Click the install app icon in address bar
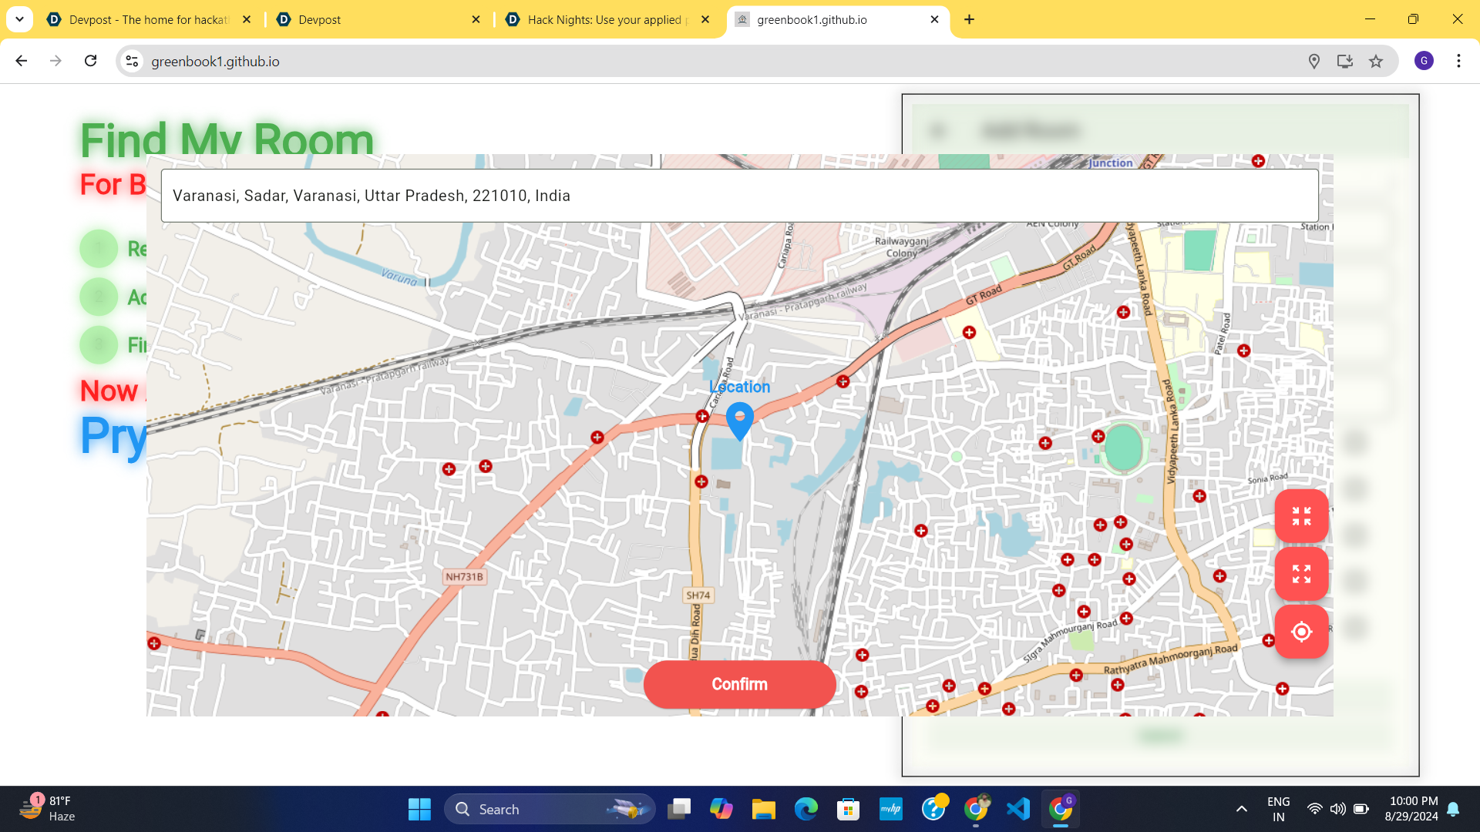Screen dimensions: 1480x832 click(x=1345, y=61)
